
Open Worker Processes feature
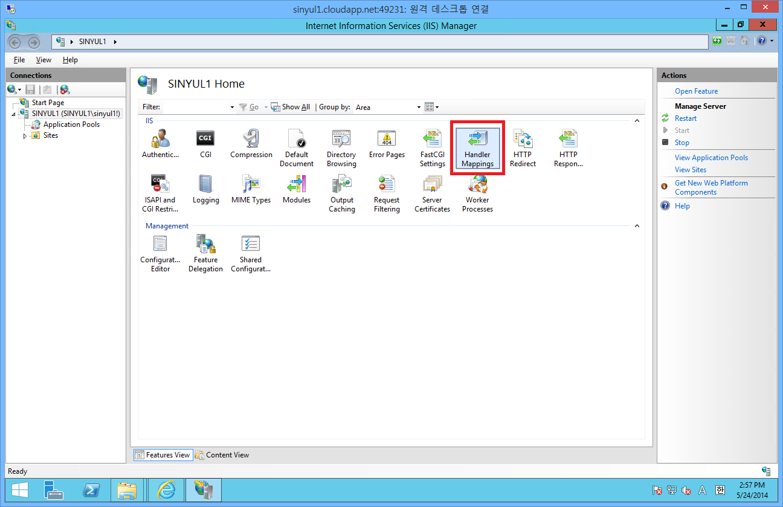click(x=477, y=193)
